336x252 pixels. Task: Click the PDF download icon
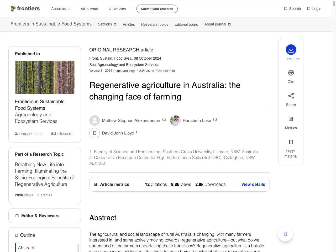pyautogui.click(x=291, y=49)
